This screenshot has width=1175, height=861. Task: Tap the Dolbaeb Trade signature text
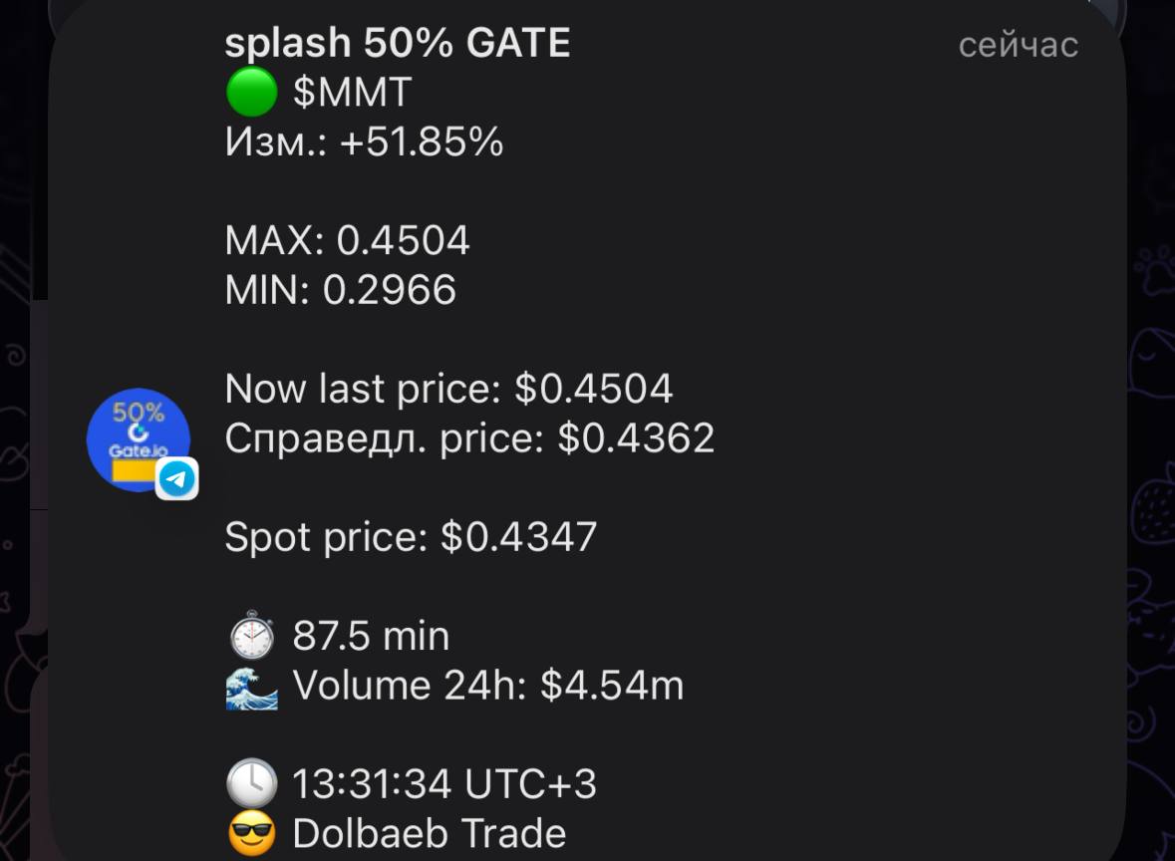tap(430, 834)
